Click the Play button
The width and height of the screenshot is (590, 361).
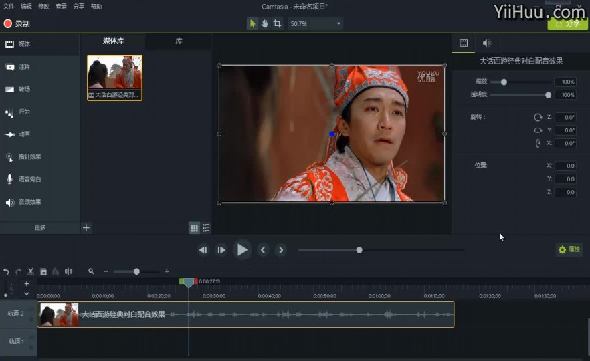tap(242, 250)
